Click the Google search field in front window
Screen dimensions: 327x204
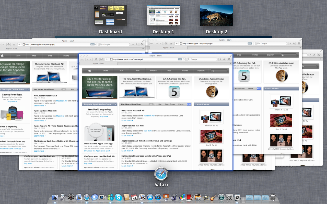(x=202, y=59)
